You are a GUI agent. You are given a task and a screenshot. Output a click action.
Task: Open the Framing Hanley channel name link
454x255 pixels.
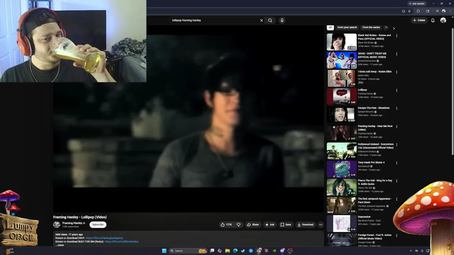pyautogui.click(x=72, y=223)
